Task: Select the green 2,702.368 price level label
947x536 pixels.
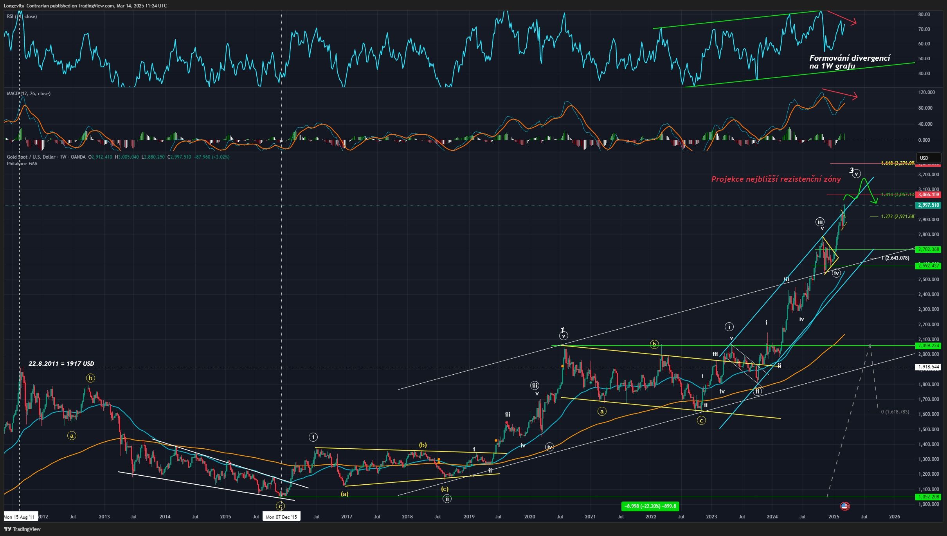Action: [x=928, y=249]
